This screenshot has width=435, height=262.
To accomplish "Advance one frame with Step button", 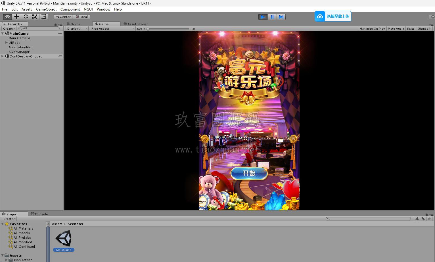I will click(x=281, y=17).
